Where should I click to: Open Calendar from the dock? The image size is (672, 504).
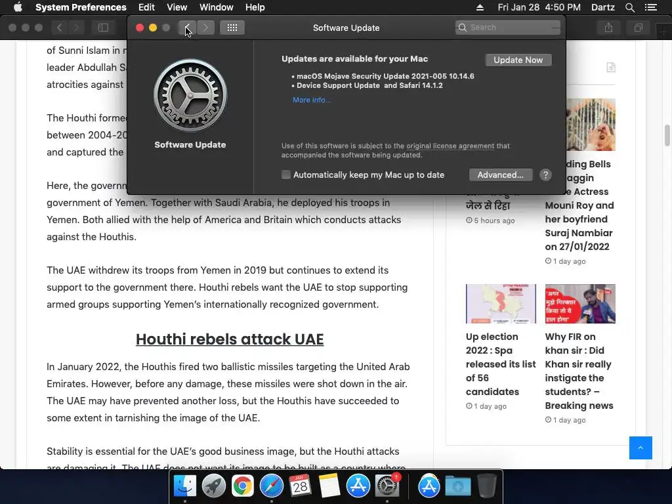click(300, 486)
